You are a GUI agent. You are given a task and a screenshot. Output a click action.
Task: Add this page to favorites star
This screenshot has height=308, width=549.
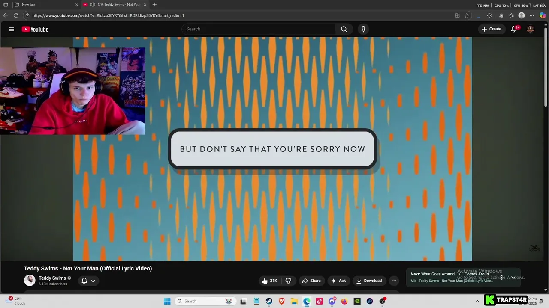(x=467, y=15)
